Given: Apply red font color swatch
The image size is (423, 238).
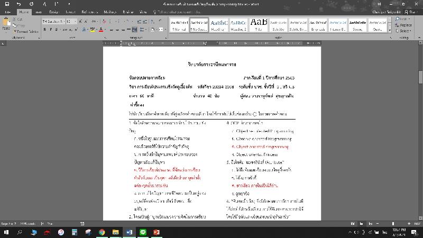Looking at the screenshot, I should tap(100, 30).
